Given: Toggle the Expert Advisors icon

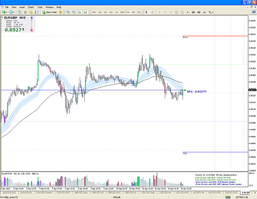Looking at the screenshot, I should click(x=60, y=12).
